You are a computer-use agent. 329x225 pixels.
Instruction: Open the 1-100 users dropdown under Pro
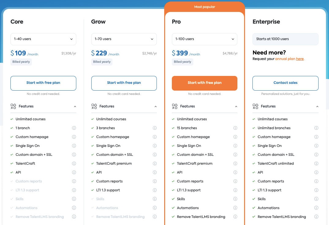click(204, 39)
